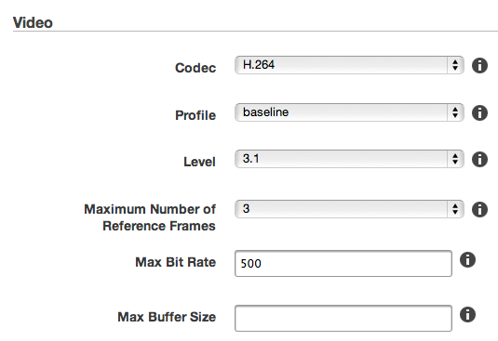This screenshot has width=498, height=341.
Task: Focus the Max Bit Rate field containing 500
Action: 343,263
